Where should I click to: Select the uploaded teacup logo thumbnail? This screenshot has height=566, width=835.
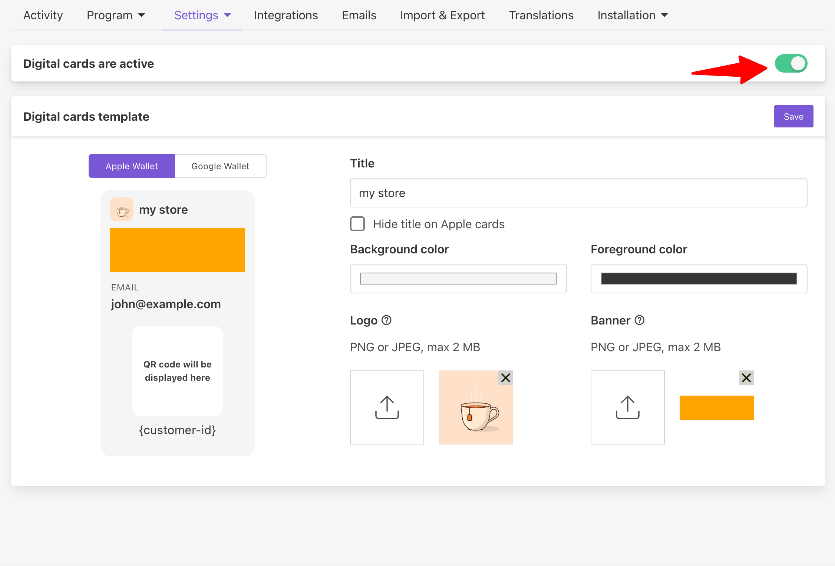(476, 407)
